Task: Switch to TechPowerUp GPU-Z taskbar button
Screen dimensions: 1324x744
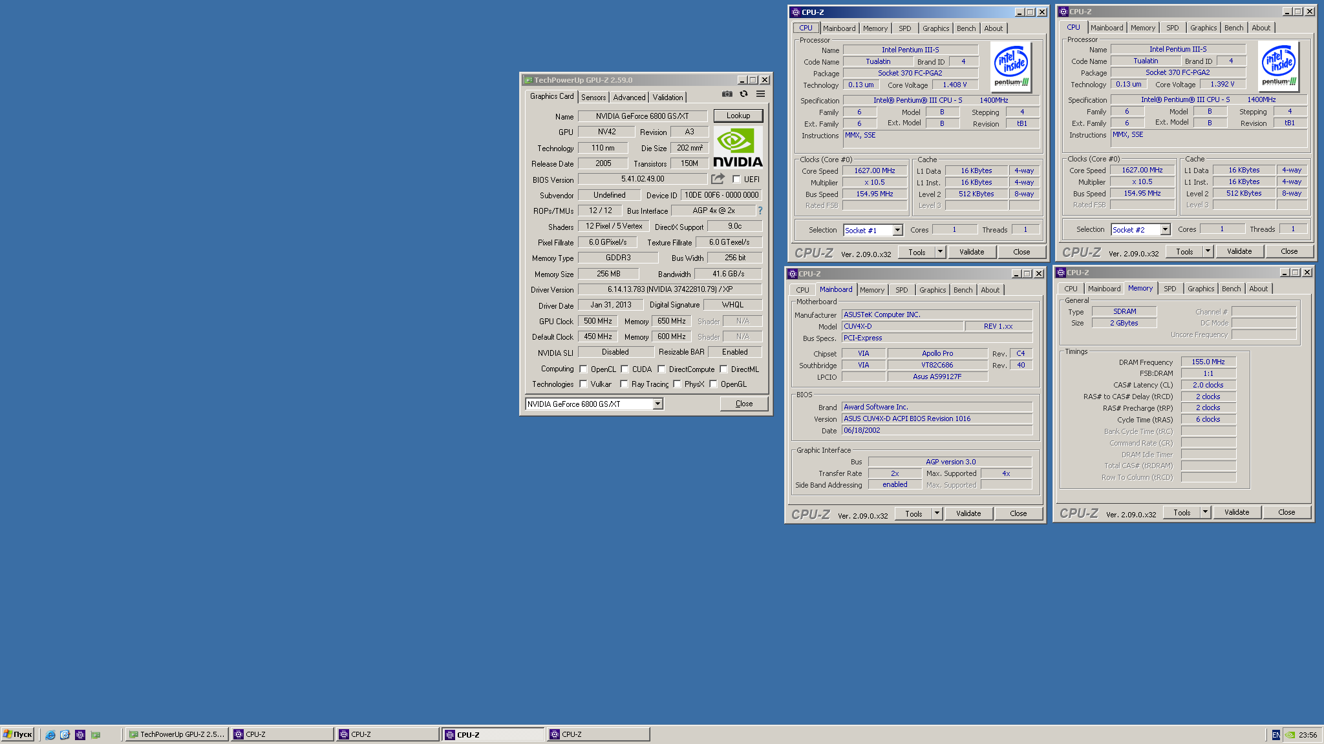Action: click(x=176, y=734)
